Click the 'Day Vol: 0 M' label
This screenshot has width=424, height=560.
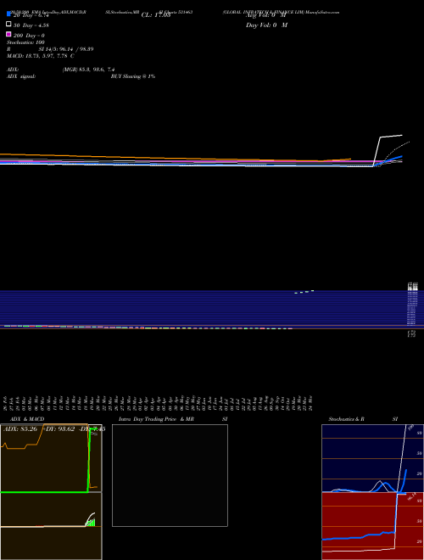coord(266,25)
